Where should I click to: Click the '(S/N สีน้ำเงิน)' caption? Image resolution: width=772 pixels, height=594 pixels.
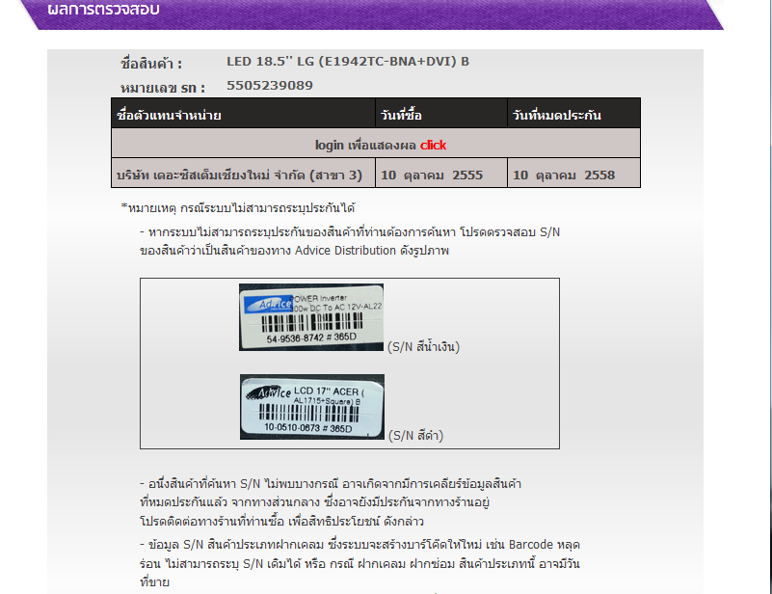point(423,347)
